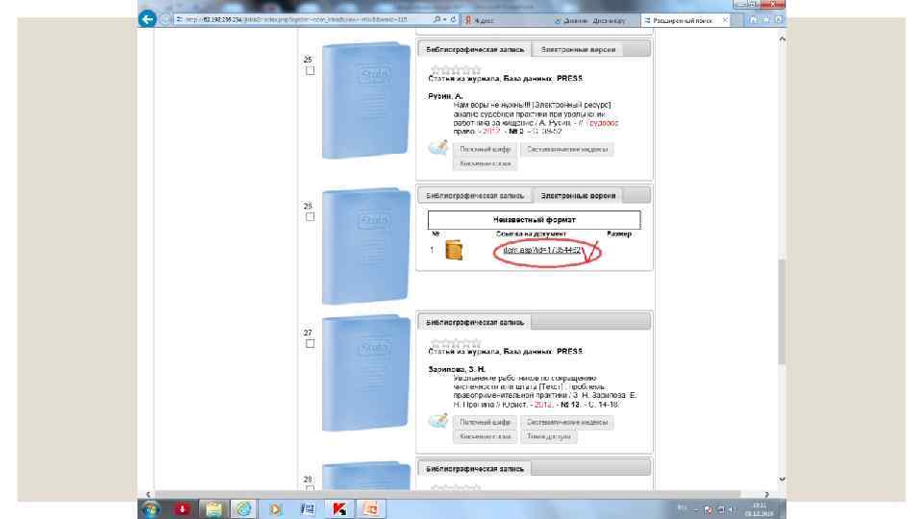Tick the checkbox for record 28
Viewport: 923px width, 519px height.
click(x=311, y=488)
